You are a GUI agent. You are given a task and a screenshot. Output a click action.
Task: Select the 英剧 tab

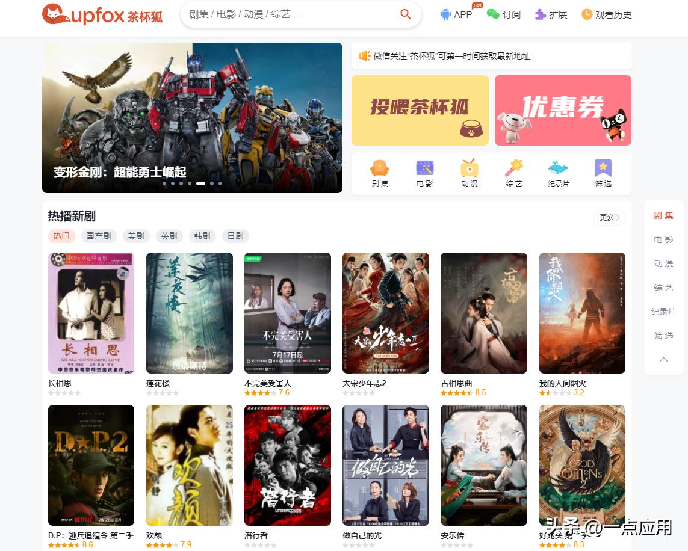point(169,236)
